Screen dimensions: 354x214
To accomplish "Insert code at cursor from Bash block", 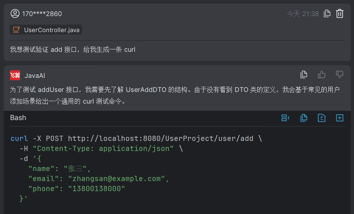I will tap(285, 118).
